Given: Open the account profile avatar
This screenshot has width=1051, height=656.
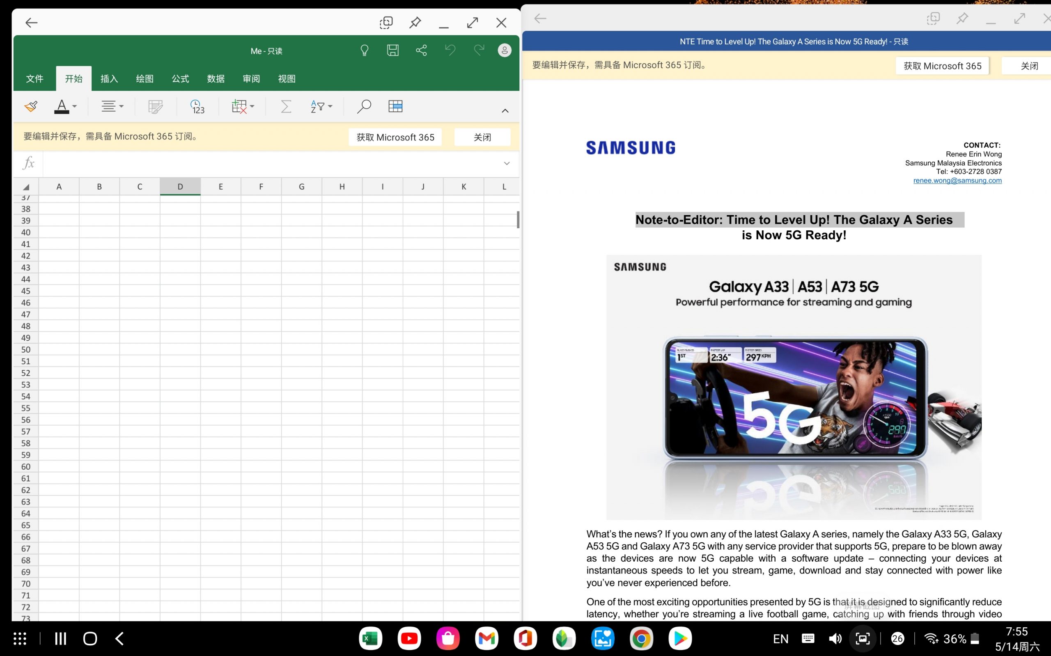Looking at the screenshot, I should coord(505,50).
